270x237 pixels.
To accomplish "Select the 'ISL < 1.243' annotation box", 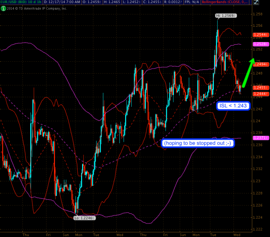I will point(233,106).
